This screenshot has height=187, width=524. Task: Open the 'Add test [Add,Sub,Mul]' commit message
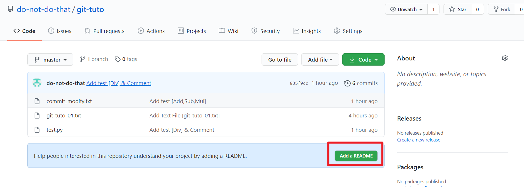178,101
